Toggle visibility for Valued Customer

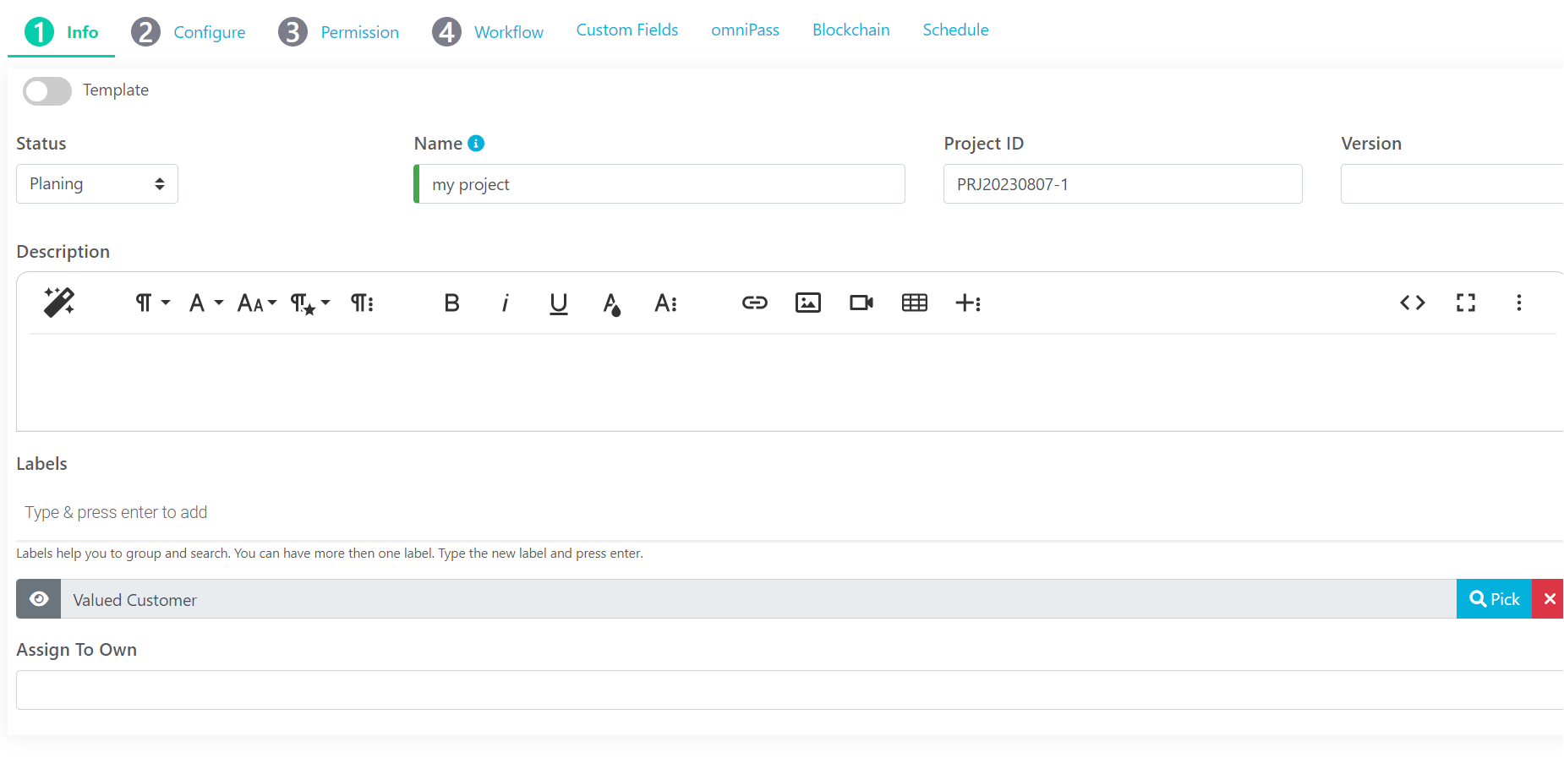click(38, 599)
